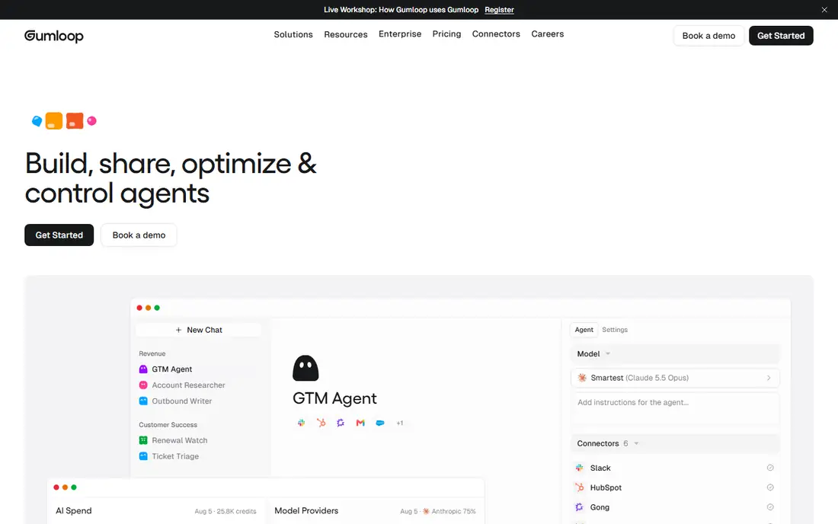Click the 'Aug 5 · 25.8K credits' label
The width and height of the screenshot is (838, 524).
coord(225,511)
